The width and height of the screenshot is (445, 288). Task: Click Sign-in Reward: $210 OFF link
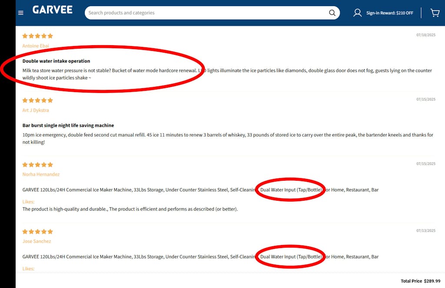pyautogui.click(x=389, y=13)
